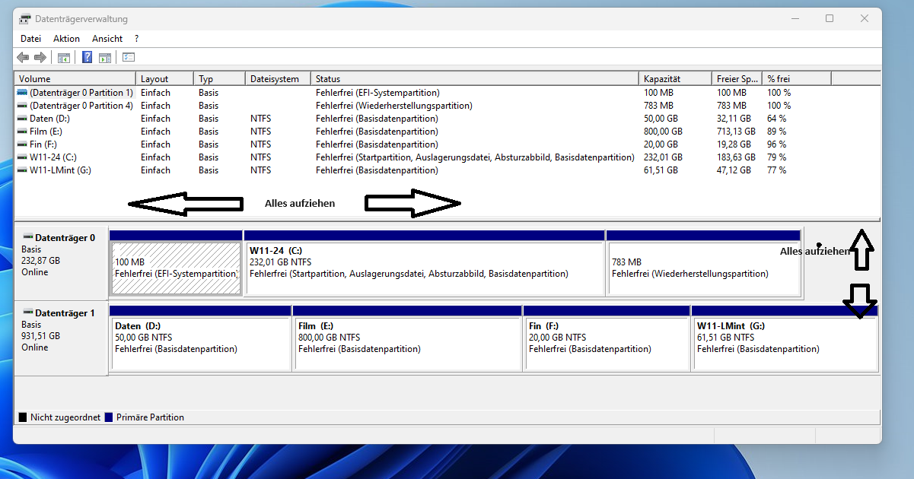Toggle the action pane toolbar icon
This screenshot has width=914, height=479.
(x=105, y=57)
